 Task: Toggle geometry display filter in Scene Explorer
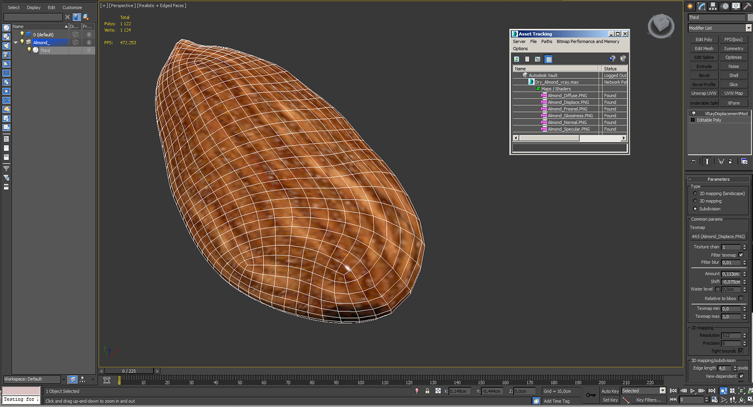[x=7, y=27]
